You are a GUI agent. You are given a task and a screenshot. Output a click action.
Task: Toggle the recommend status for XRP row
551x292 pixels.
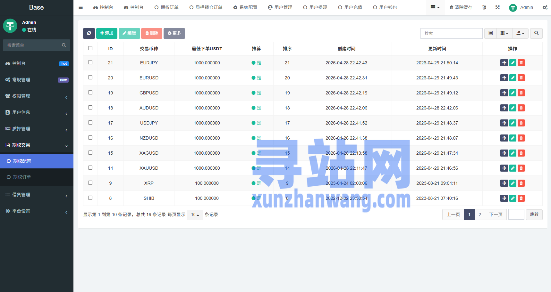coord(256,183)
